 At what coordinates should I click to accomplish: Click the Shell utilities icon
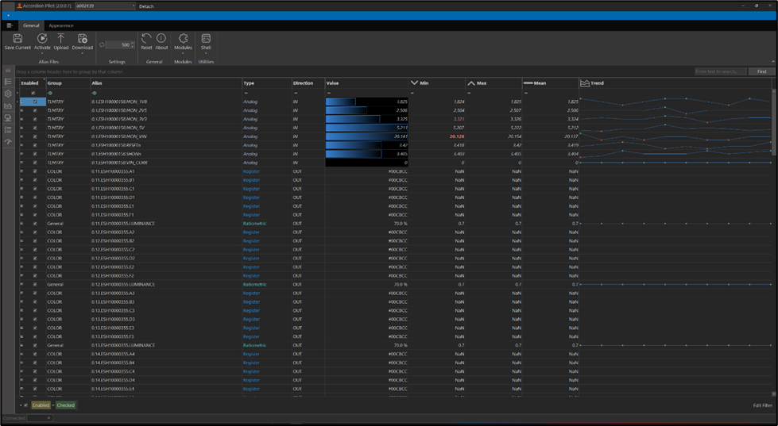(x=206, y=38)
